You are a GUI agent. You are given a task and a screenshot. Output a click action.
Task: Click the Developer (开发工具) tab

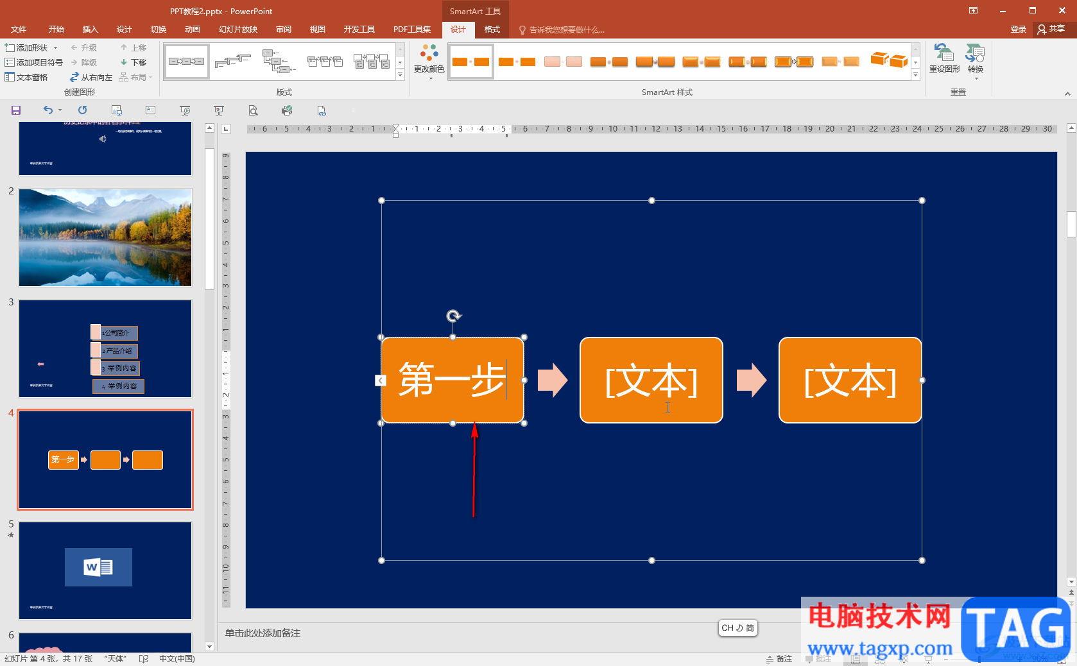(359, 30)
